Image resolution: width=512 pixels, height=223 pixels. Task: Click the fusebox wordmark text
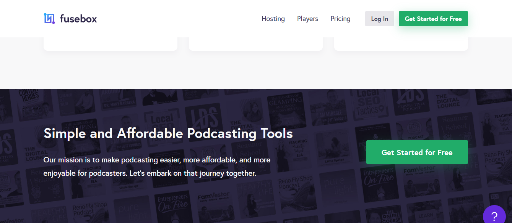78,19
